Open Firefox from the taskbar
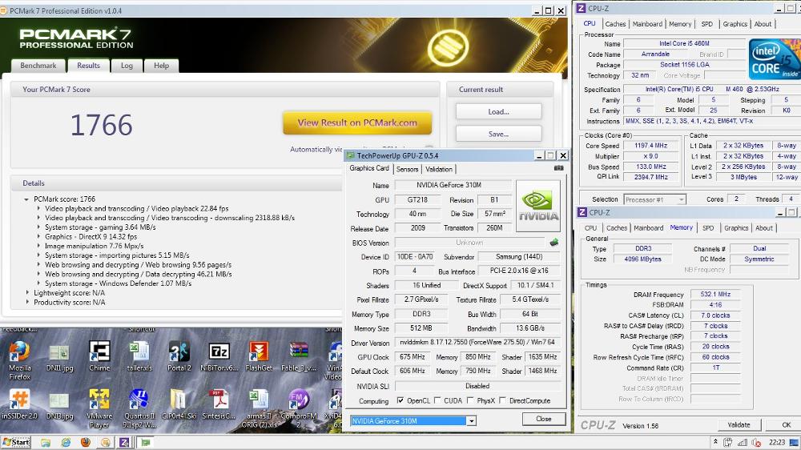Screen dimensions: 801x450 pos(86,442)
